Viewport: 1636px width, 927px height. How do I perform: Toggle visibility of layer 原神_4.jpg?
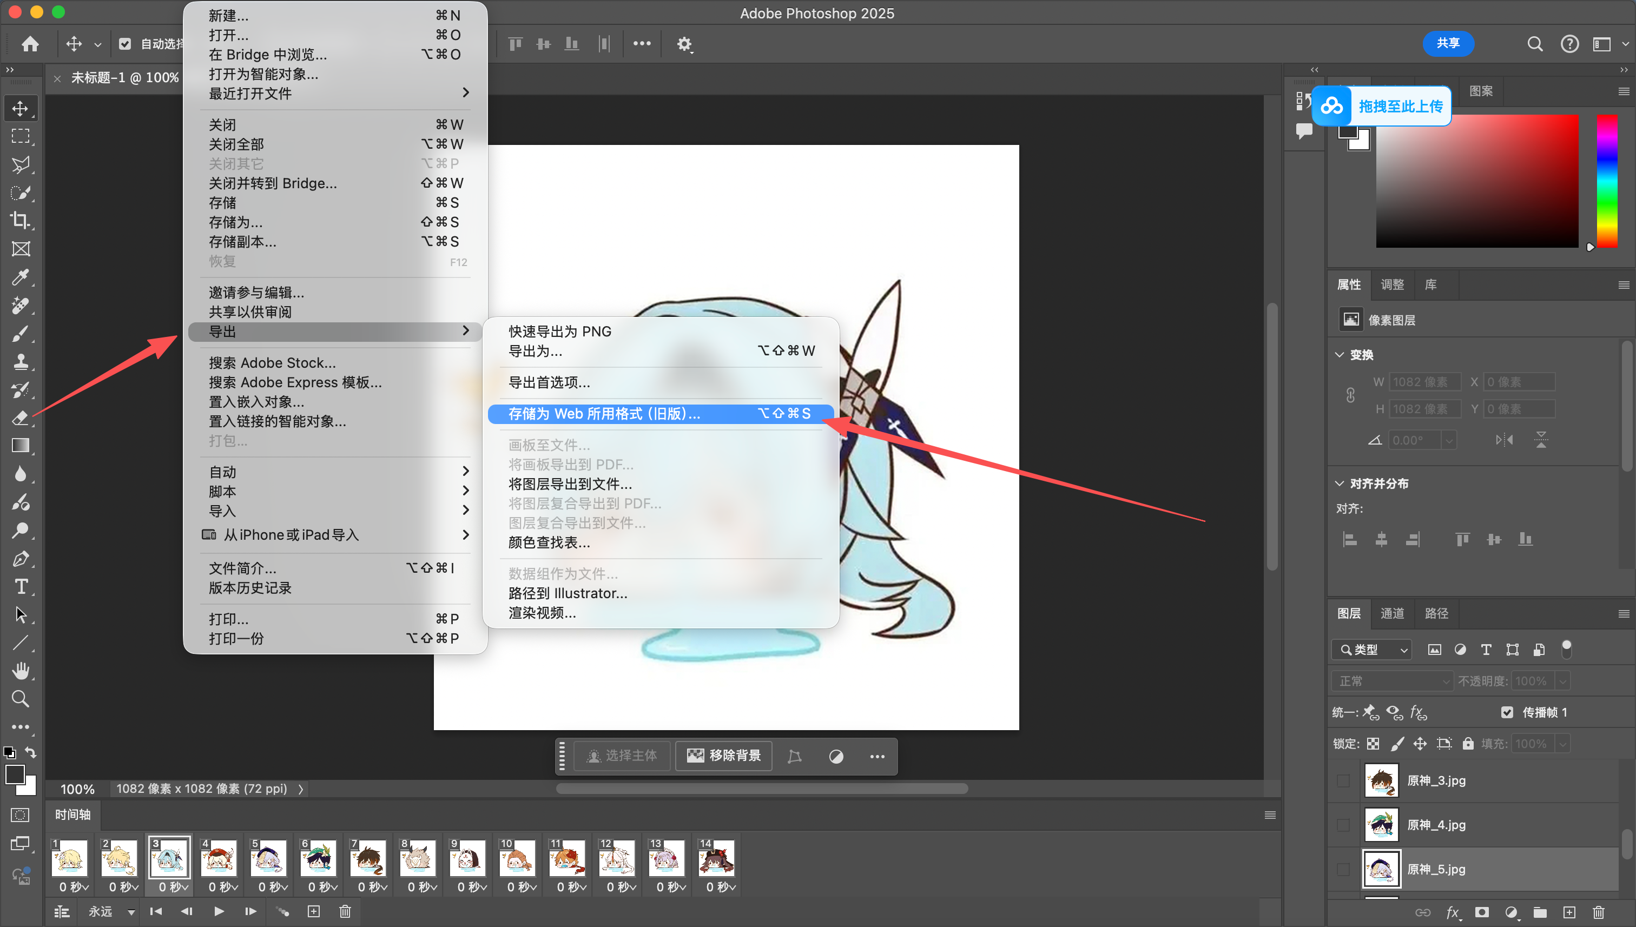[1343, 824]
